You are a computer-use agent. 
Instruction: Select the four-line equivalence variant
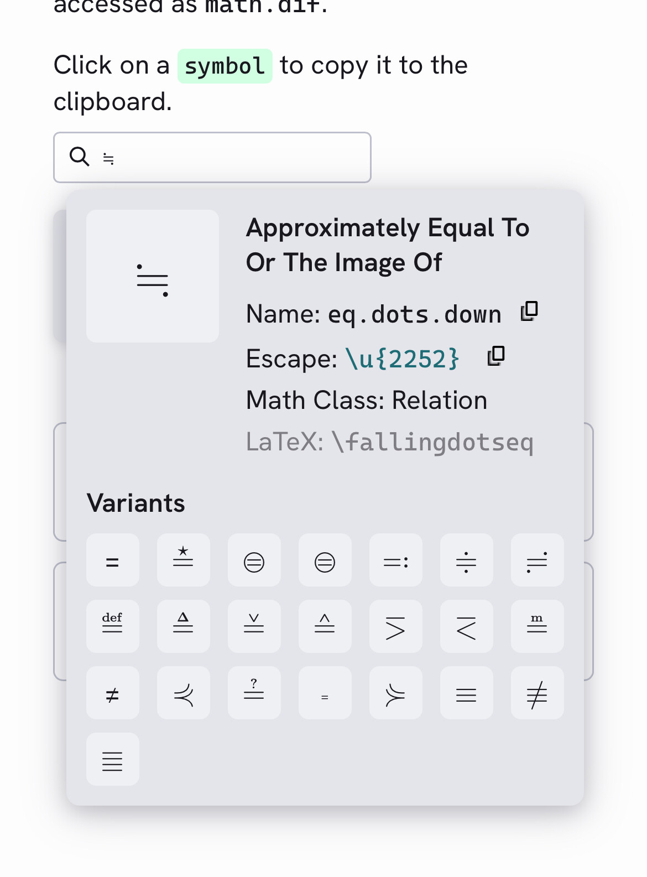tap(112, 759)
